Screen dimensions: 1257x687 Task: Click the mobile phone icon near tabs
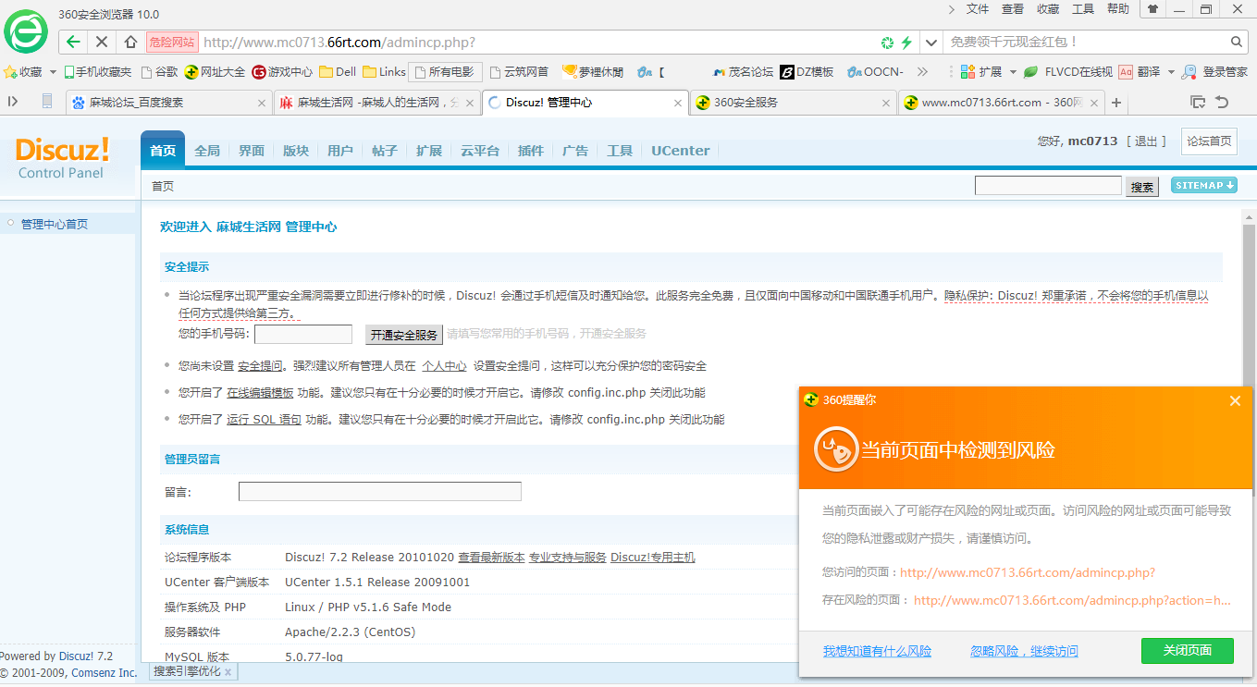[x=47, y=102]
